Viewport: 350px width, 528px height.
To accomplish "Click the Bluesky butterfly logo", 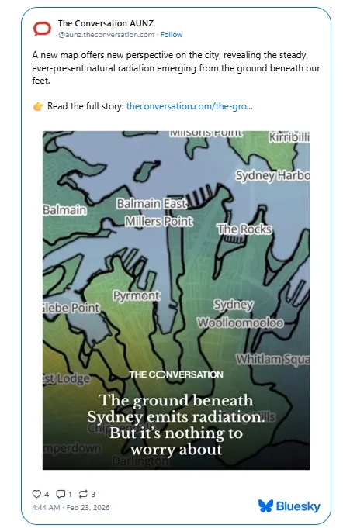I will pos(265,506).
